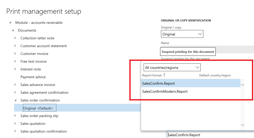The width and height of the screenshot is (254, 138).
Task: Select Sales quotation confirmation label
Action: tap(44, 131)
